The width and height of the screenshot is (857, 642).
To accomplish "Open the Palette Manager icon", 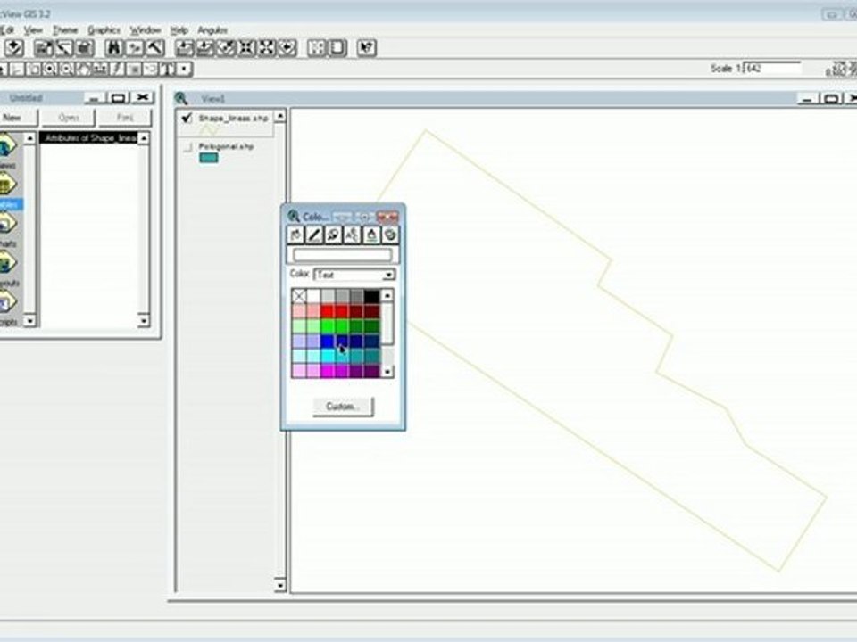I will (390, 235).
